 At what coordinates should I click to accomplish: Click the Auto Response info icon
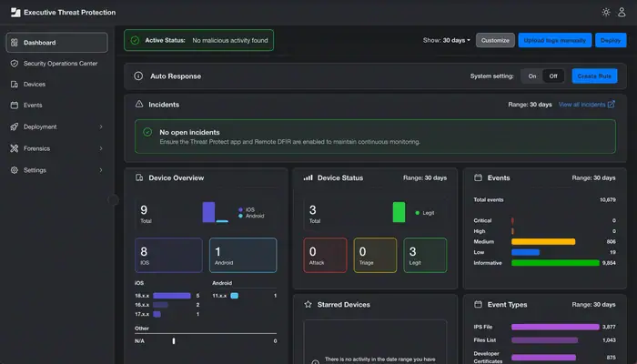tap(139, 76)
